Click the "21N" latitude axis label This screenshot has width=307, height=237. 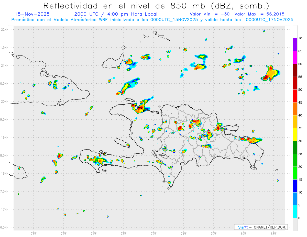coord(4,66)
